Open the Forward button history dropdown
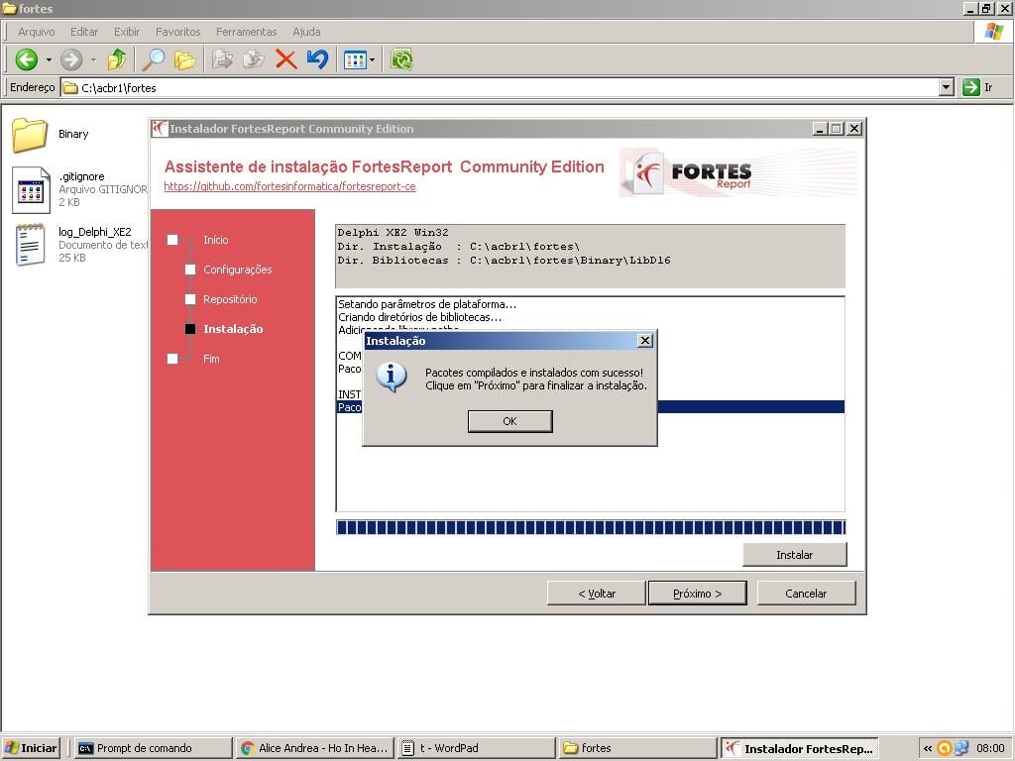 94,60
